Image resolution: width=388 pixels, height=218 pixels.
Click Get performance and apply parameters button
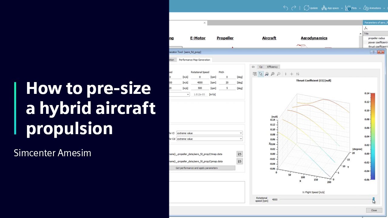click(202, 168)
